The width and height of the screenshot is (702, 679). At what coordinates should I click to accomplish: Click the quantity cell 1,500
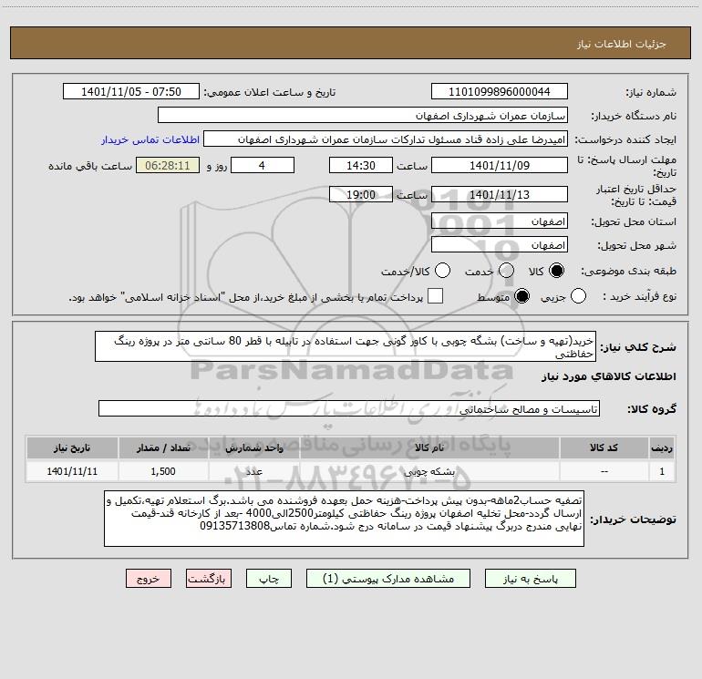click(163, 471)
